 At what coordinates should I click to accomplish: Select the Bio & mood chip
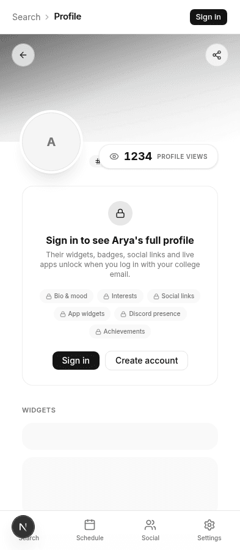(67, 296)
